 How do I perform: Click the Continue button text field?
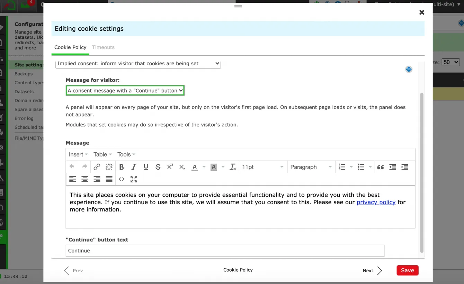point(225,251)
